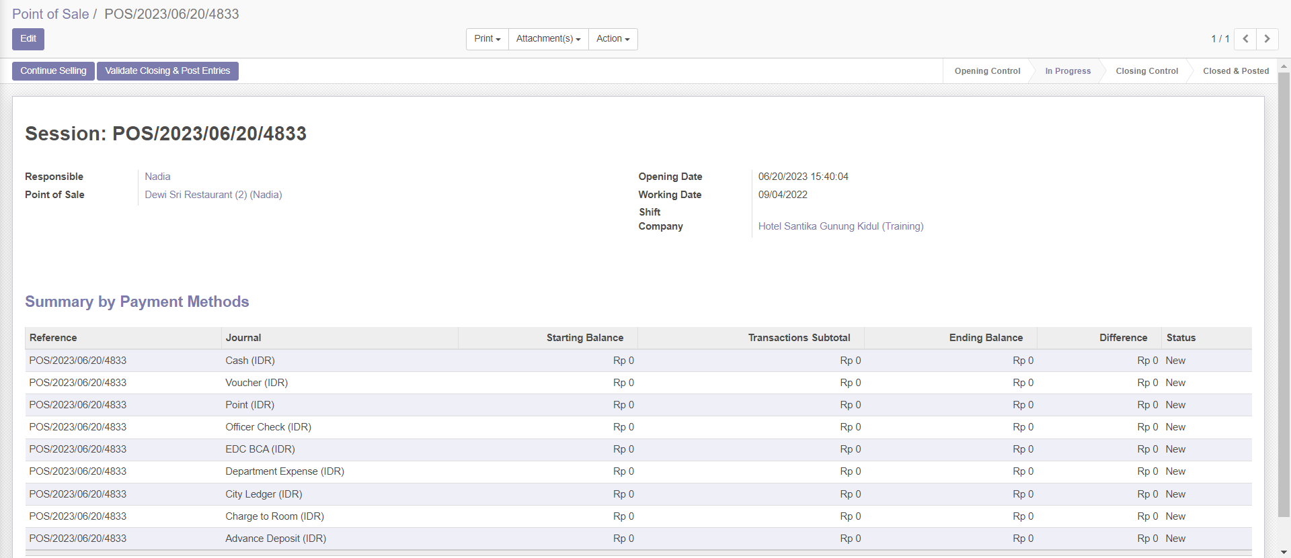Open the Print dropdown

487,39
